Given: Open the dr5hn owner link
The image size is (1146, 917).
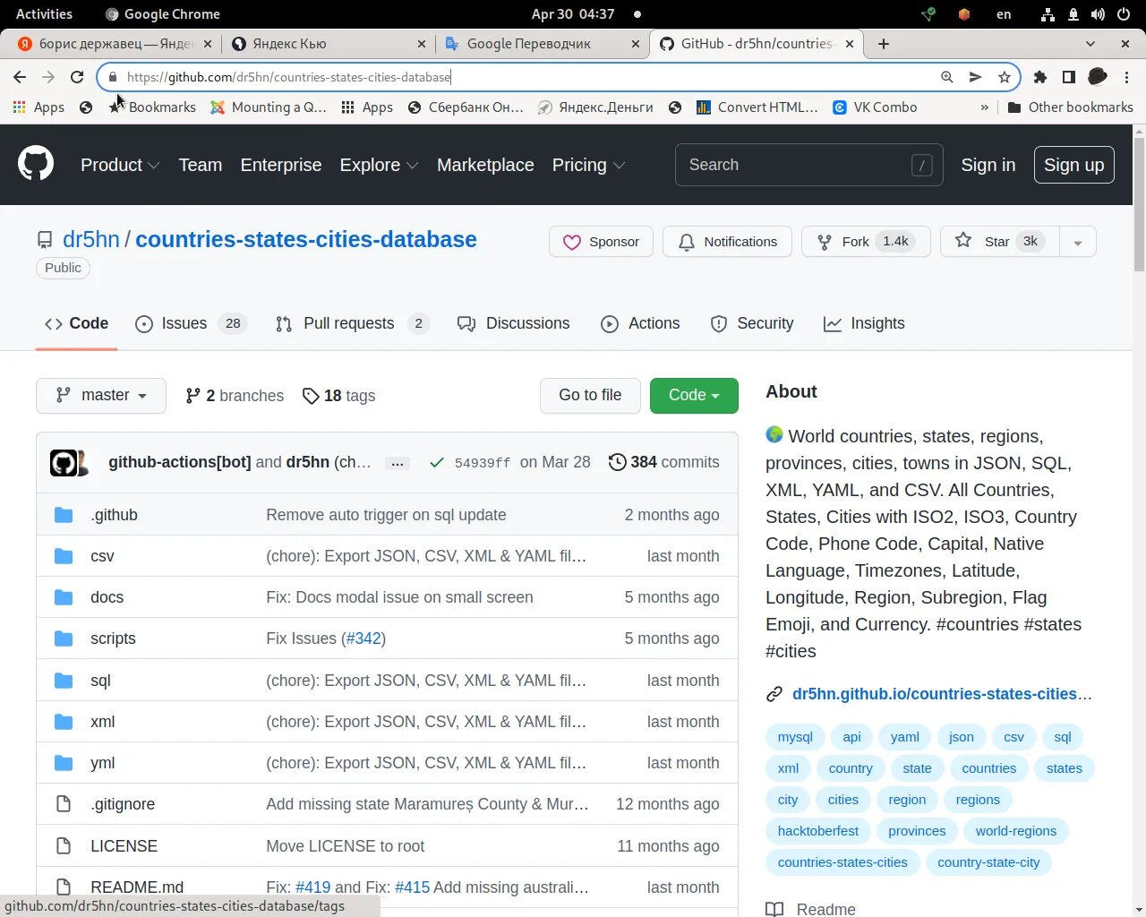Looking at the screenshot, I should point(91,240).
